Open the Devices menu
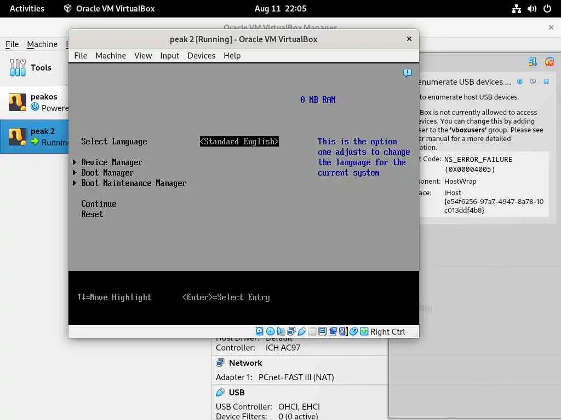The image size is (561, 420). coord(202,56)
